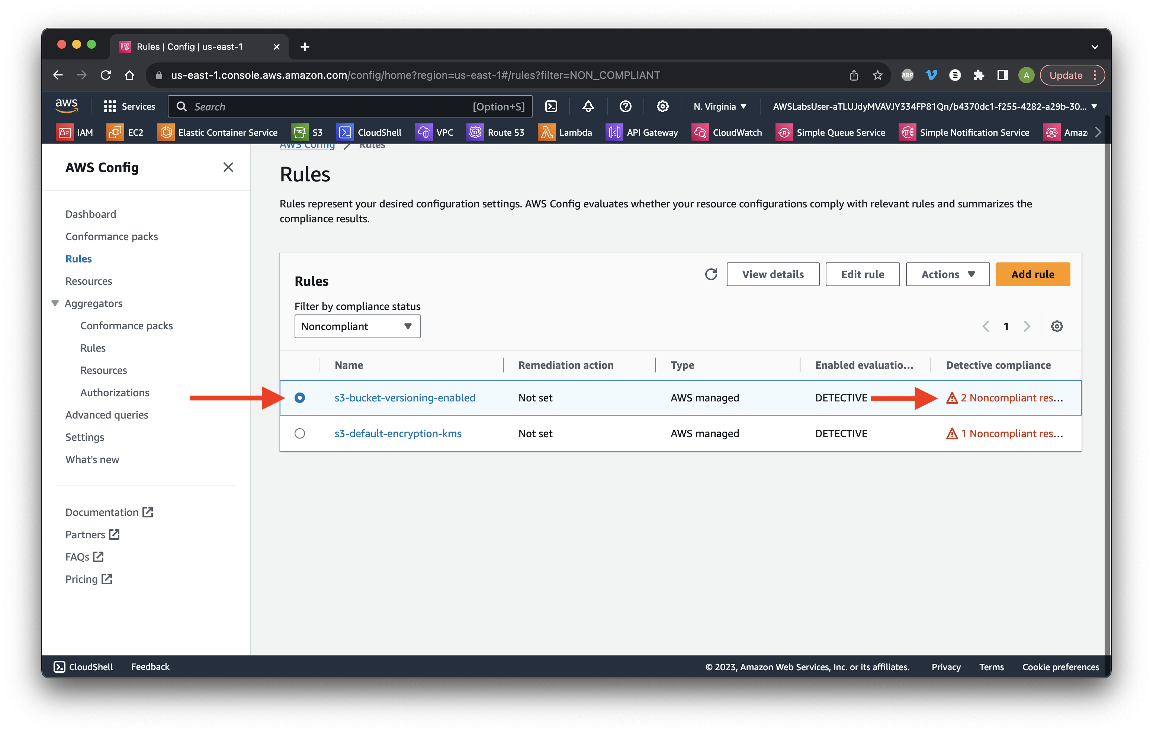
Task: Go to next page of rules
Action: pyautogui.click(x=1027, y=326)
